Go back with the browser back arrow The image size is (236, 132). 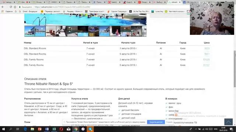[3, 7]
